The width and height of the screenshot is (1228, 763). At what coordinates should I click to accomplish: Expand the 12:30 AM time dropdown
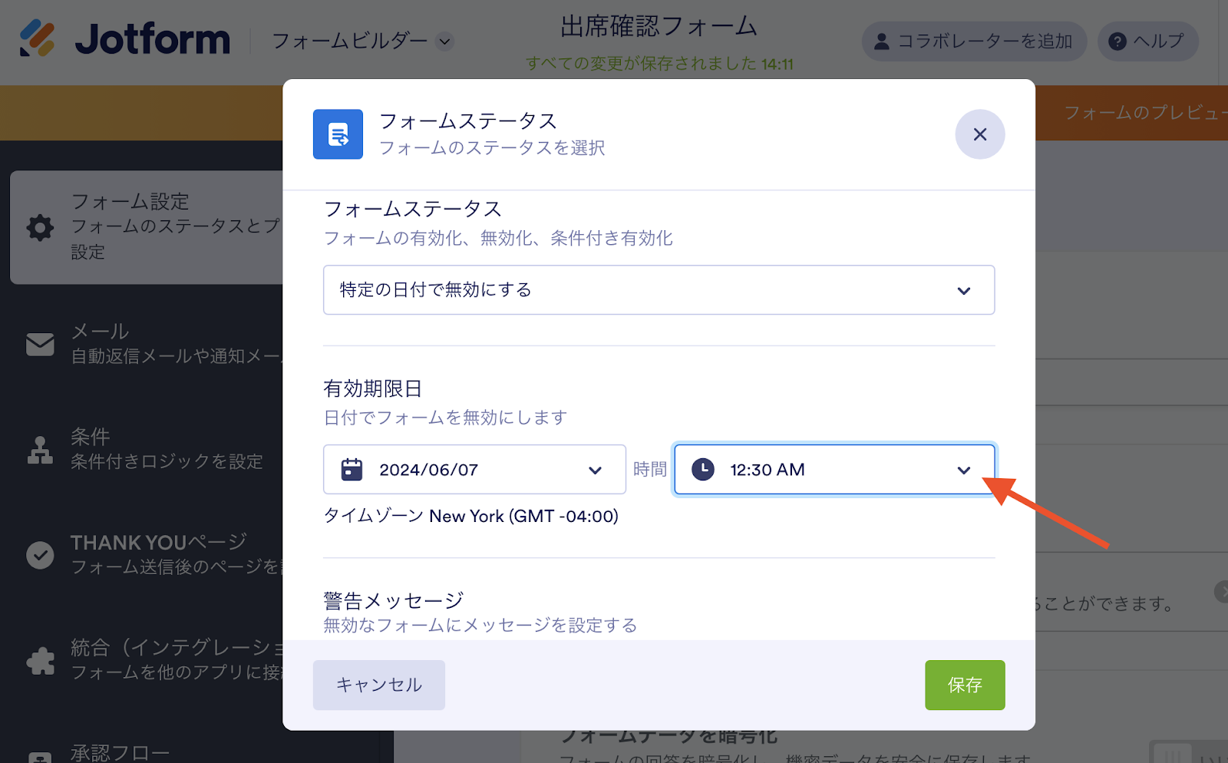(x=834, y=470)
